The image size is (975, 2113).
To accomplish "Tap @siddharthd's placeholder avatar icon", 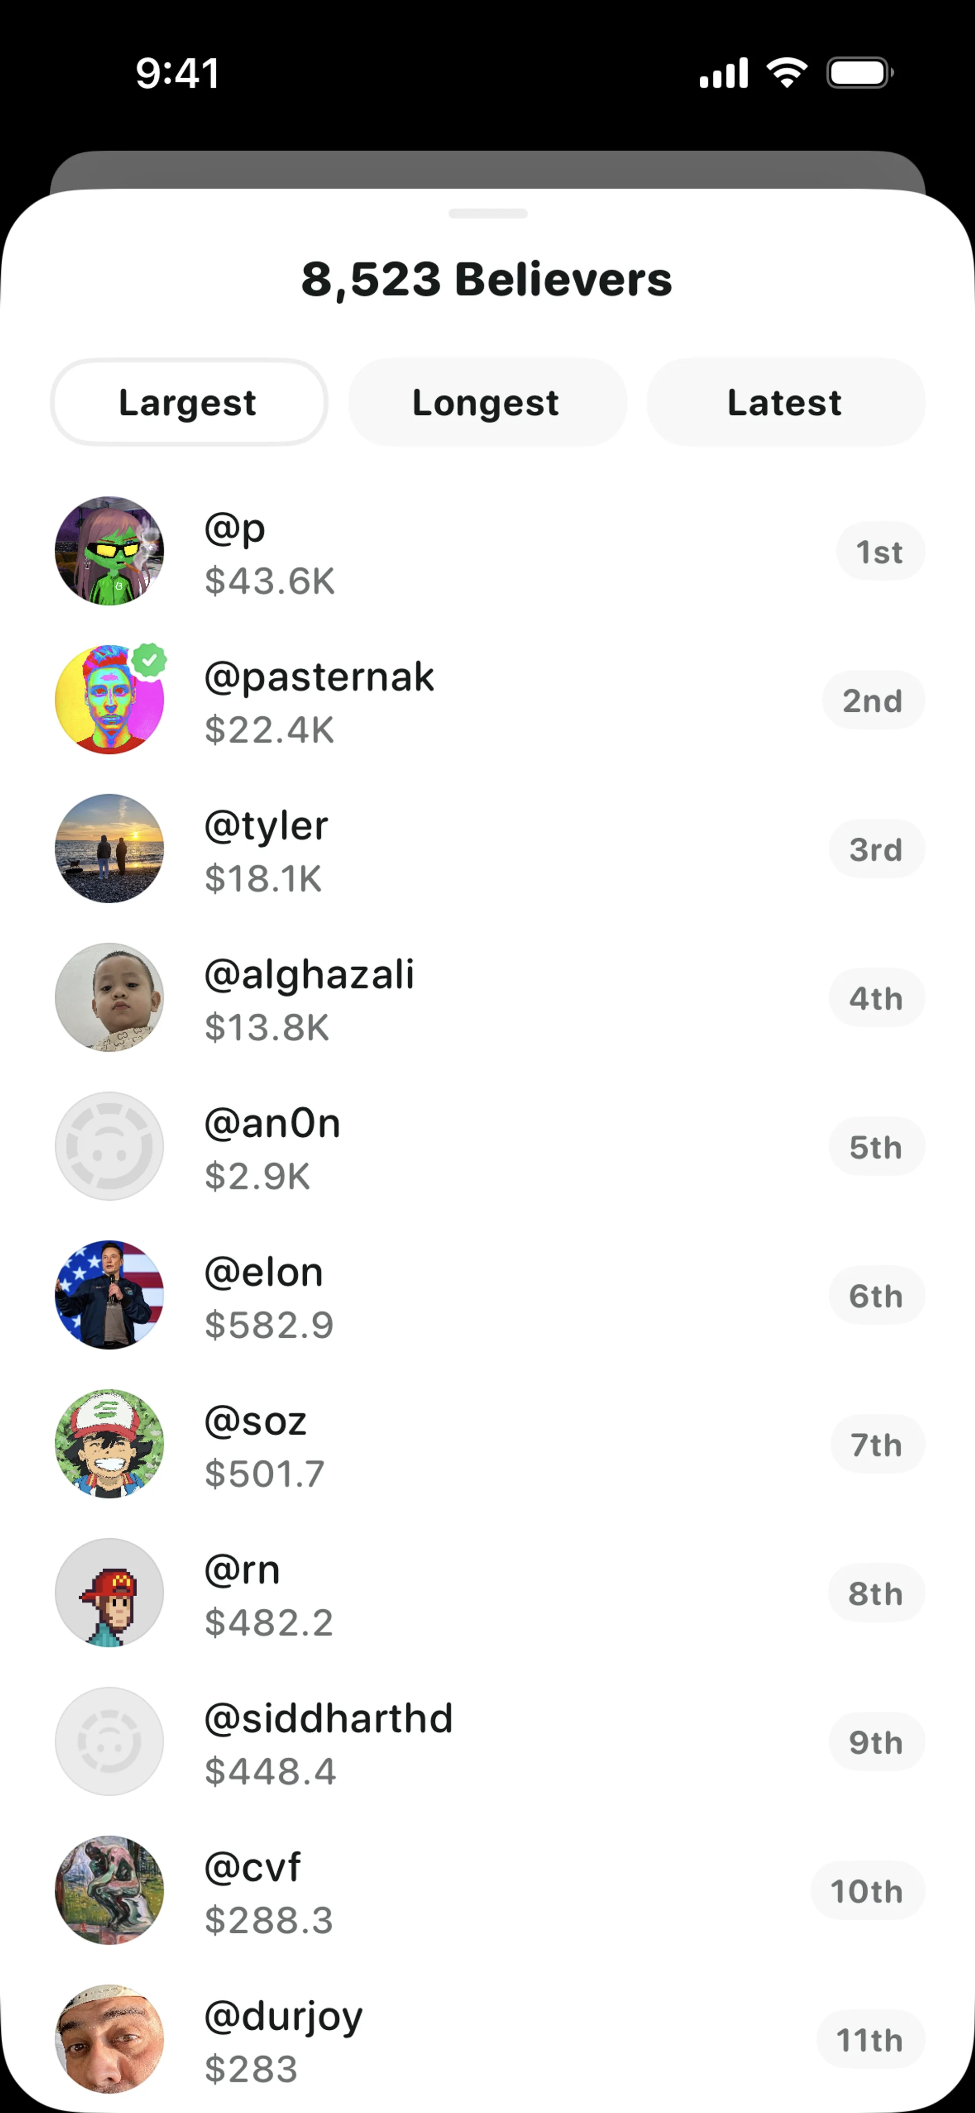I will tap(109, 1741).
